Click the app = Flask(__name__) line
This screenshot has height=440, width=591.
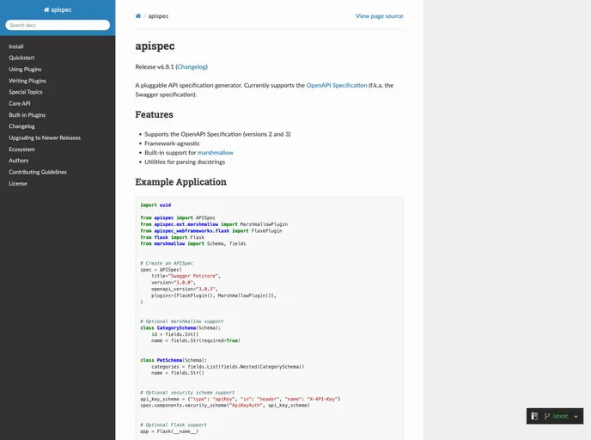[169, 431]
